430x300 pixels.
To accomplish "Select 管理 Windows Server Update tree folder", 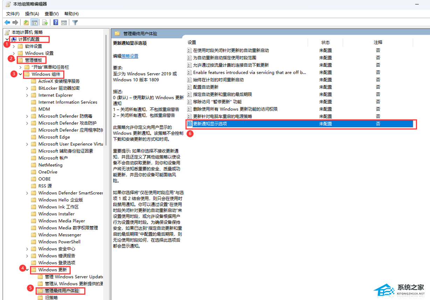I will point(74,277).
